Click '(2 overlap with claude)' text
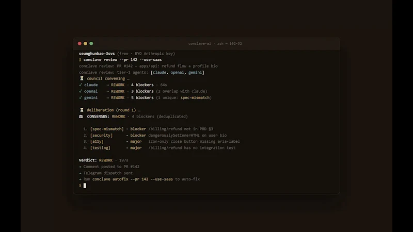The width and height of the screenshot is (413, 232). coord(182,91)
